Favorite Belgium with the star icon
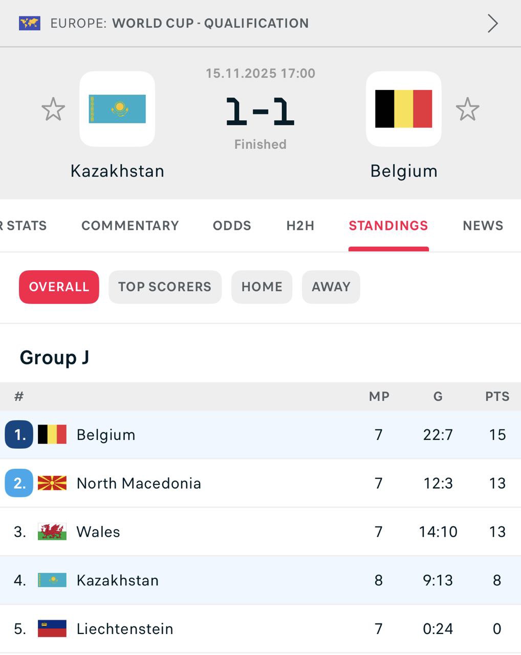Image resolution: width=521 pixels, height=655 pixels. 467,110
